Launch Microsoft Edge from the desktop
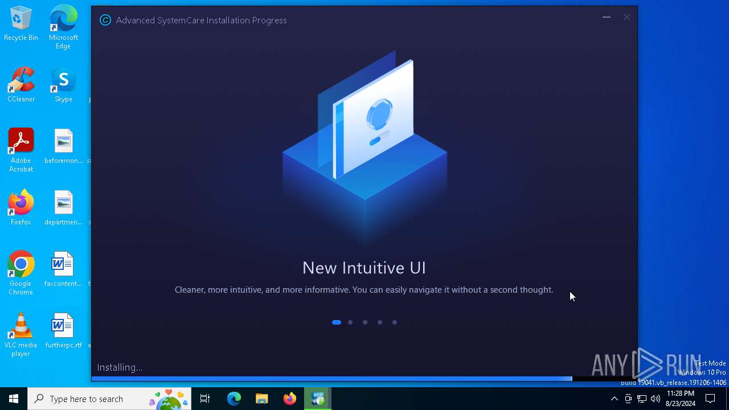Screen dimensions: 729x410 [x=63, y=27]
